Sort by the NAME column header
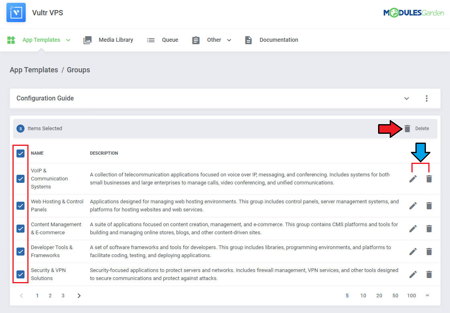The width and height of the screenshot is (450, 313). [x=37, y=153]
